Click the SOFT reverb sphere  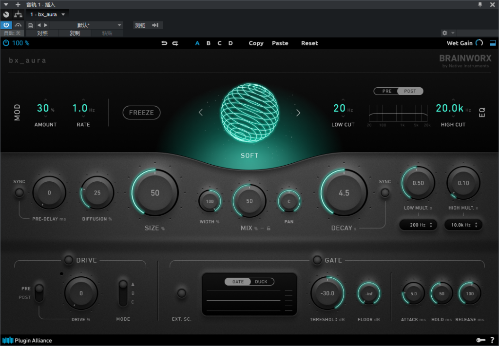(249, 113)
